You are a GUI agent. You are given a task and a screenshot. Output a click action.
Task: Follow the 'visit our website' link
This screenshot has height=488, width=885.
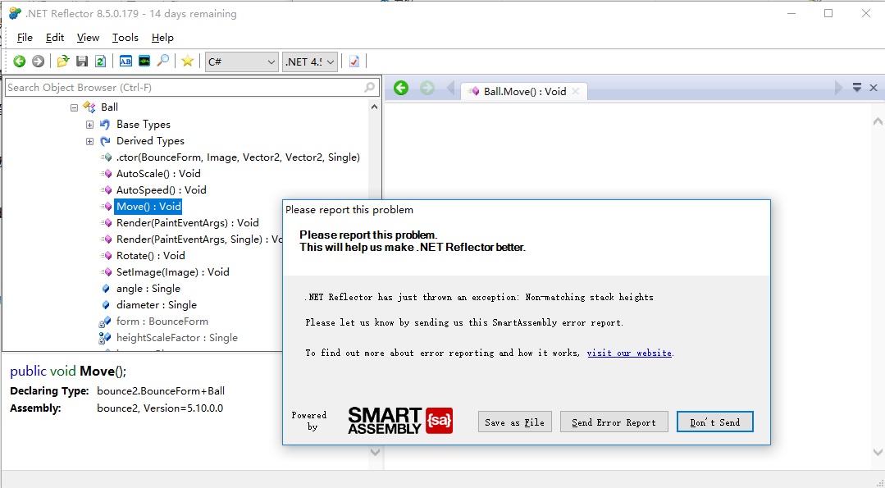click(629, 353)
